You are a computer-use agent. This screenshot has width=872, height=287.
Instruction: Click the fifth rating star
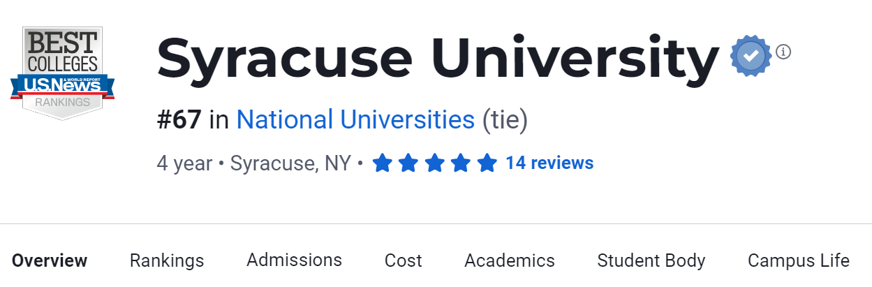487,163
